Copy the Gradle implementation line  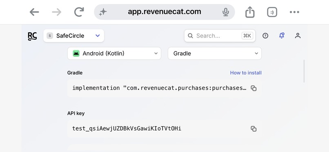pos(253,88)
